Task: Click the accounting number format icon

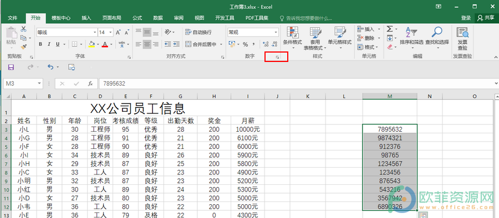Action: 232,44
